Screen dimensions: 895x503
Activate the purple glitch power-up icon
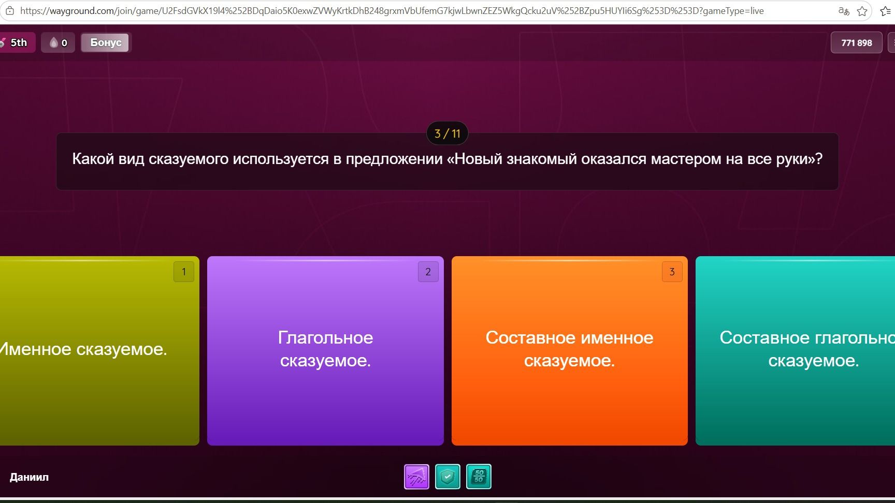[x=416, y=477]
